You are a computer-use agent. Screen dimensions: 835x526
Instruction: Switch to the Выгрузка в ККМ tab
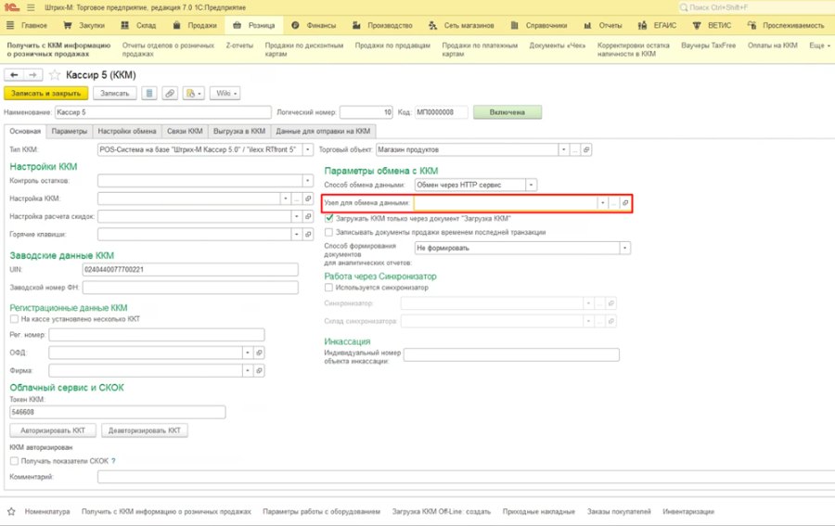tap(239, 131)
